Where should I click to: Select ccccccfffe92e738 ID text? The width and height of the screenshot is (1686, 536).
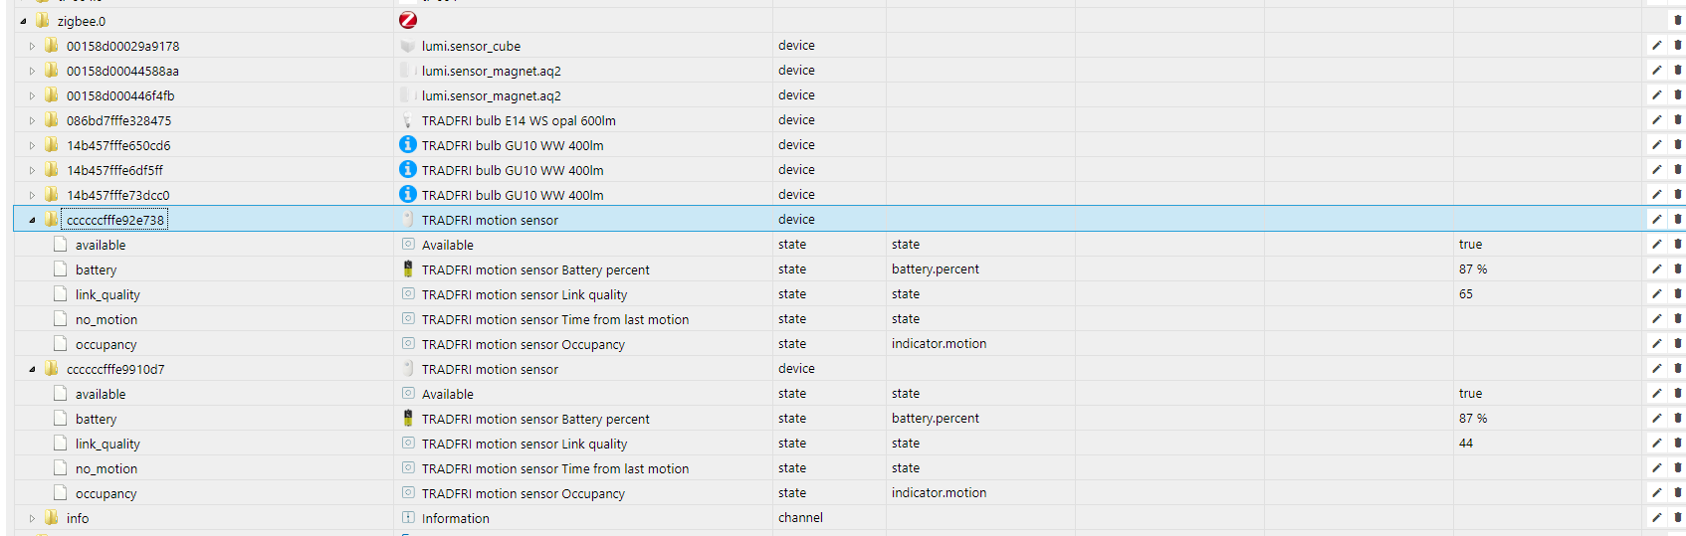(x=115, y=220)
